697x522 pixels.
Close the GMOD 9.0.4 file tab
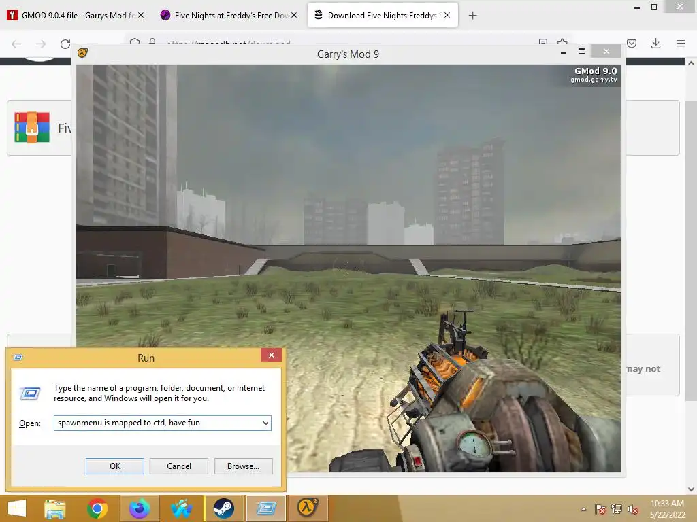141,15
